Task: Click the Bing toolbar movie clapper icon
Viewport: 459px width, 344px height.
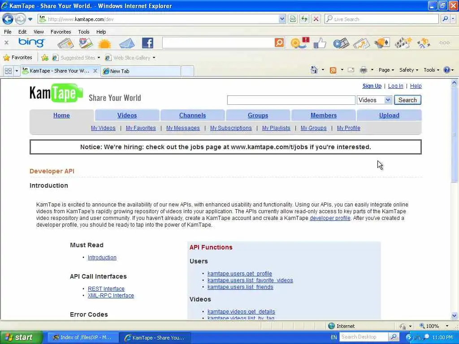Action: click(403, 43)
